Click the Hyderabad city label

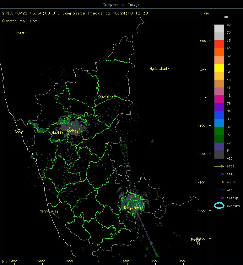[x=159, y=69]
